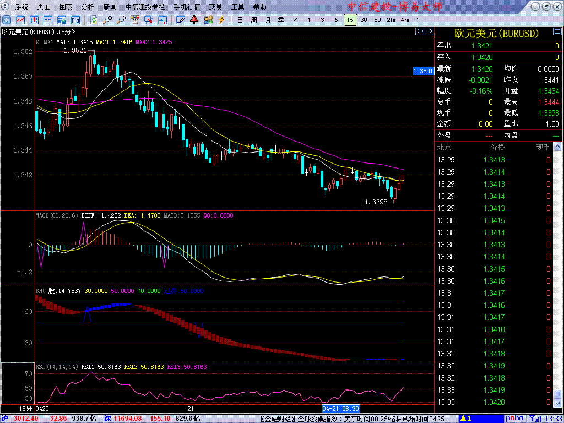
Task: Click the 04-21 08:30 time axis marker
Action: (x=341, y=409)
